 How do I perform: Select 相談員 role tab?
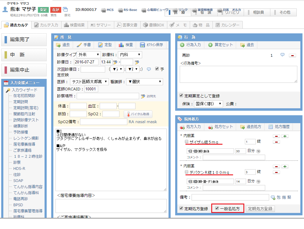[x=257, y=12]
